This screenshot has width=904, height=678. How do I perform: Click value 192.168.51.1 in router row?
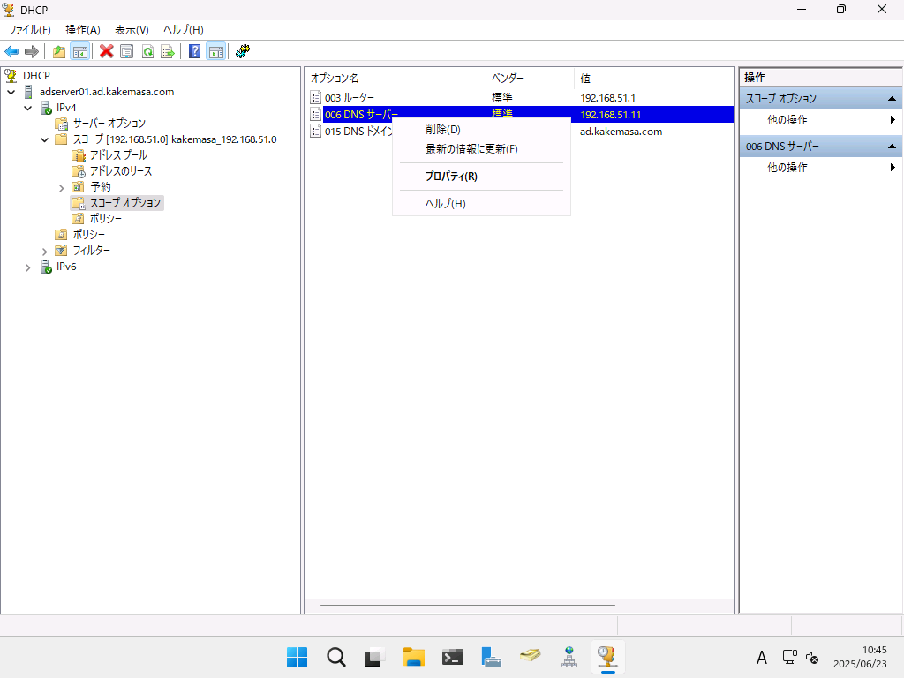click(607, 98)
